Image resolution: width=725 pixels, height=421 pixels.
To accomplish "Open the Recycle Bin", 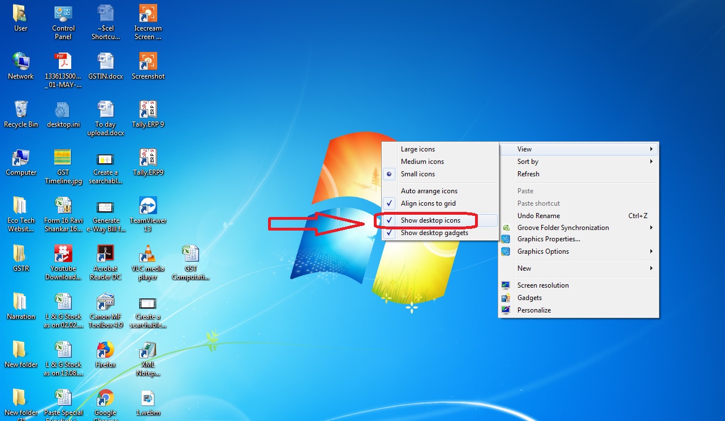I will pos(21,110).
